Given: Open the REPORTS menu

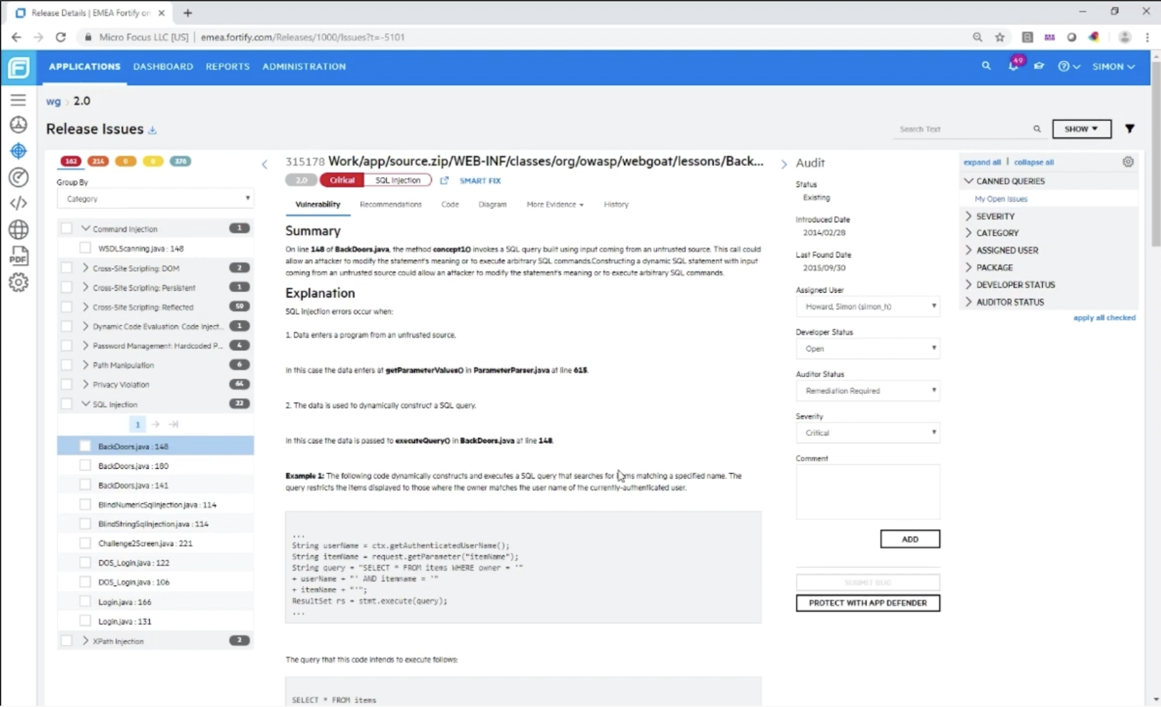Looking at the screenshot, I should coord(227,66).
